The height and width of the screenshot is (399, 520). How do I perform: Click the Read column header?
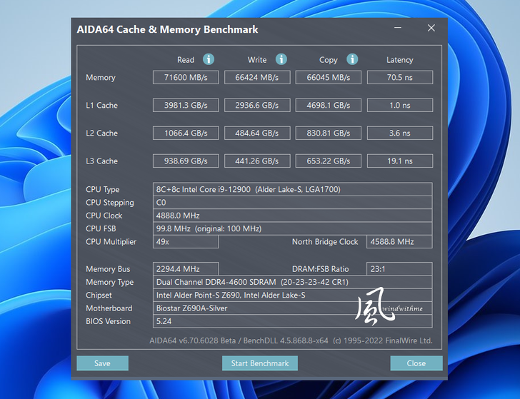[x=186, y=60]
